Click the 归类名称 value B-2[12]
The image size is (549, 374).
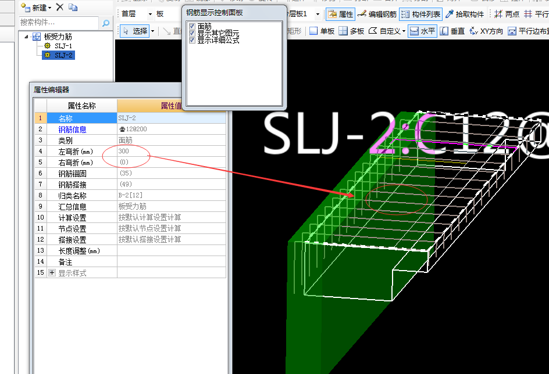130,195
